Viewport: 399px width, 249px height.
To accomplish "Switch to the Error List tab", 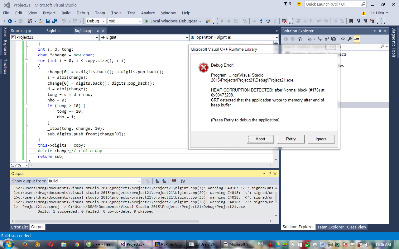I will [x=20, y=227].
